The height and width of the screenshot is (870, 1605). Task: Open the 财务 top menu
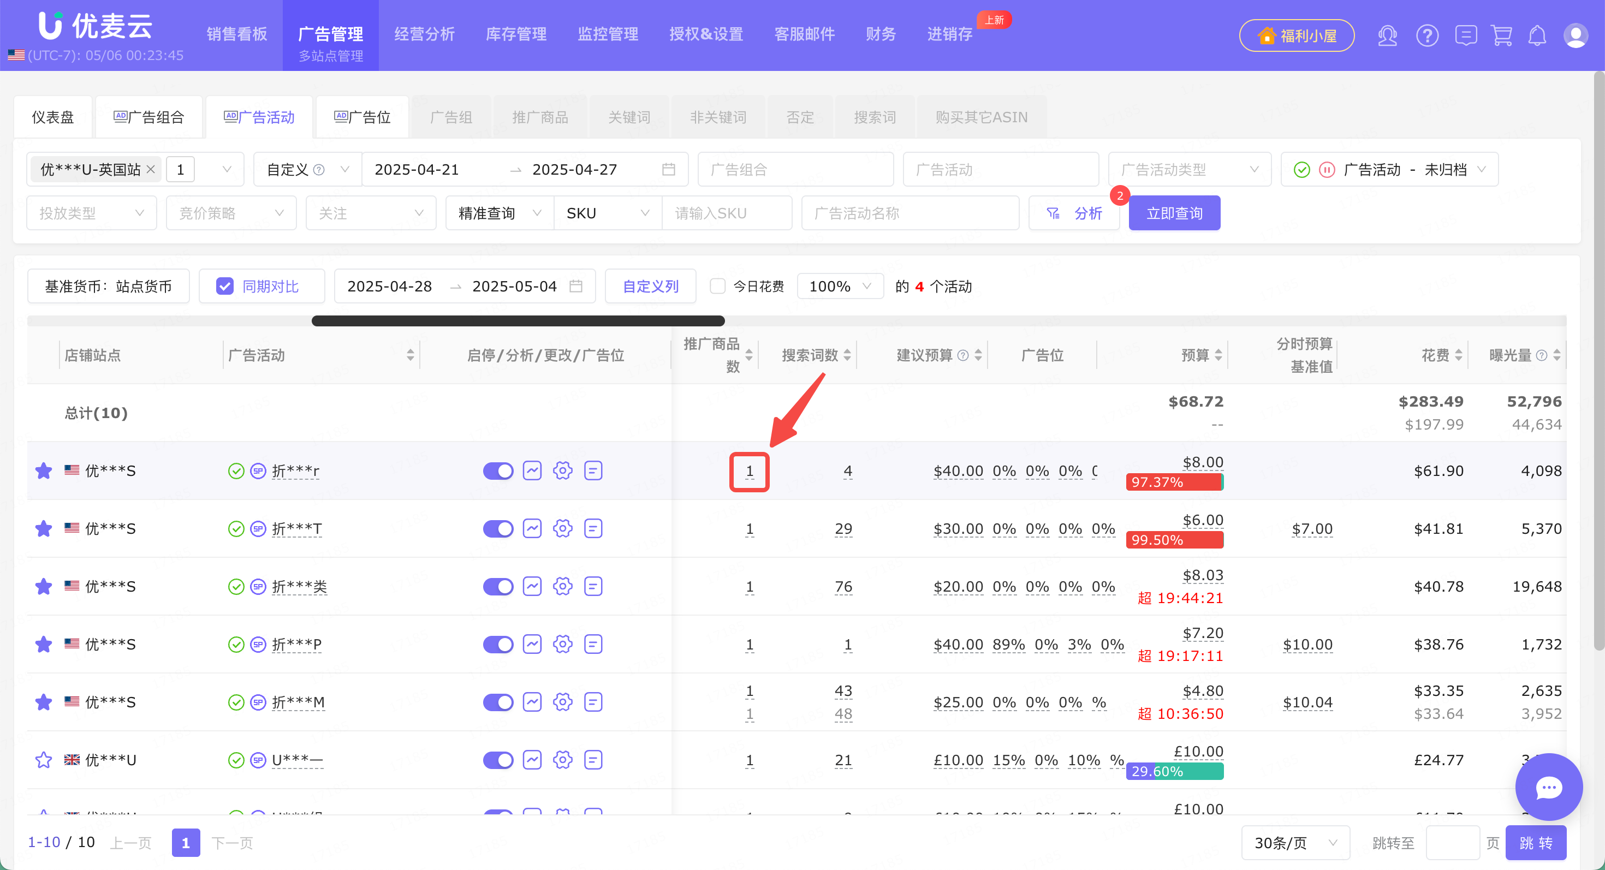click(x=881, y=34)
